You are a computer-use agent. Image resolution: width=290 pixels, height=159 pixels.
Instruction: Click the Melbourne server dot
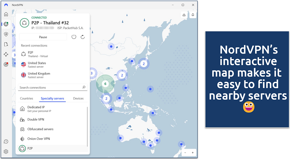click(150, 145)
